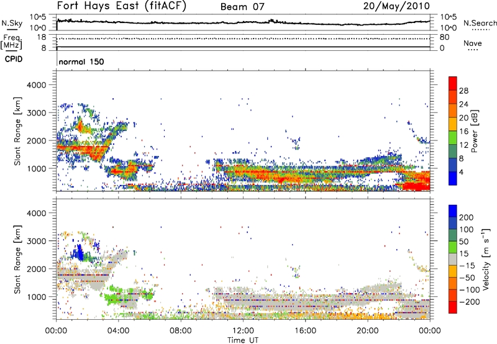The width and height of the screenshot is (497, 344).
Task: Click the 'CPID' label
Action: click(x=14, y=59)
